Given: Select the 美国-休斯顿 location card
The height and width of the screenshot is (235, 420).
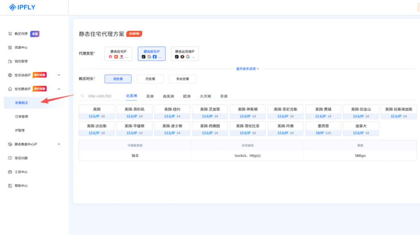Looking at the screenshot, I should (248, 112).
